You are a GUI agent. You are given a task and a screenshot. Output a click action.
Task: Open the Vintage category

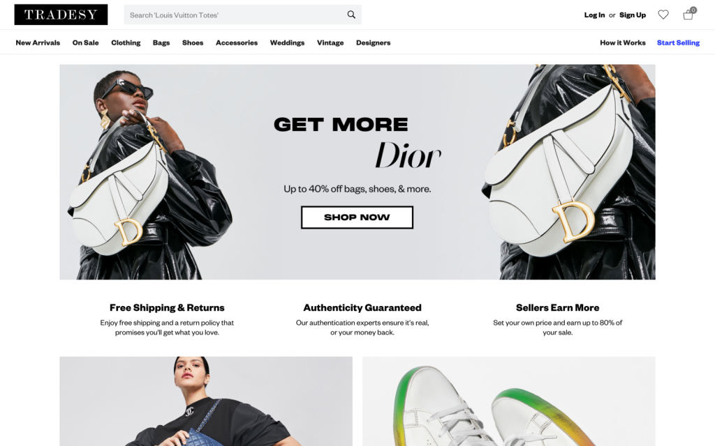click(330, 43)
